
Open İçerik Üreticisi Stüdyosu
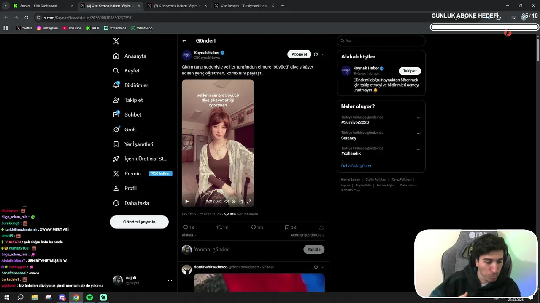140,159
